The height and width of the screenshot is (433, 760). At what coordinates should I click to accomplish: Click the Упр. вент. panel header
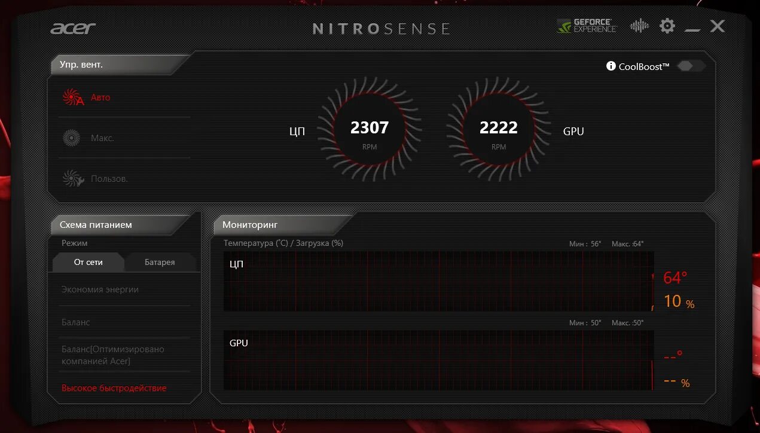pos(120,65)
